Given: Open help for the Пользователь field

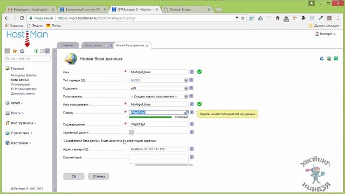Looking at the screenshot, I should [x=191, y=96].
